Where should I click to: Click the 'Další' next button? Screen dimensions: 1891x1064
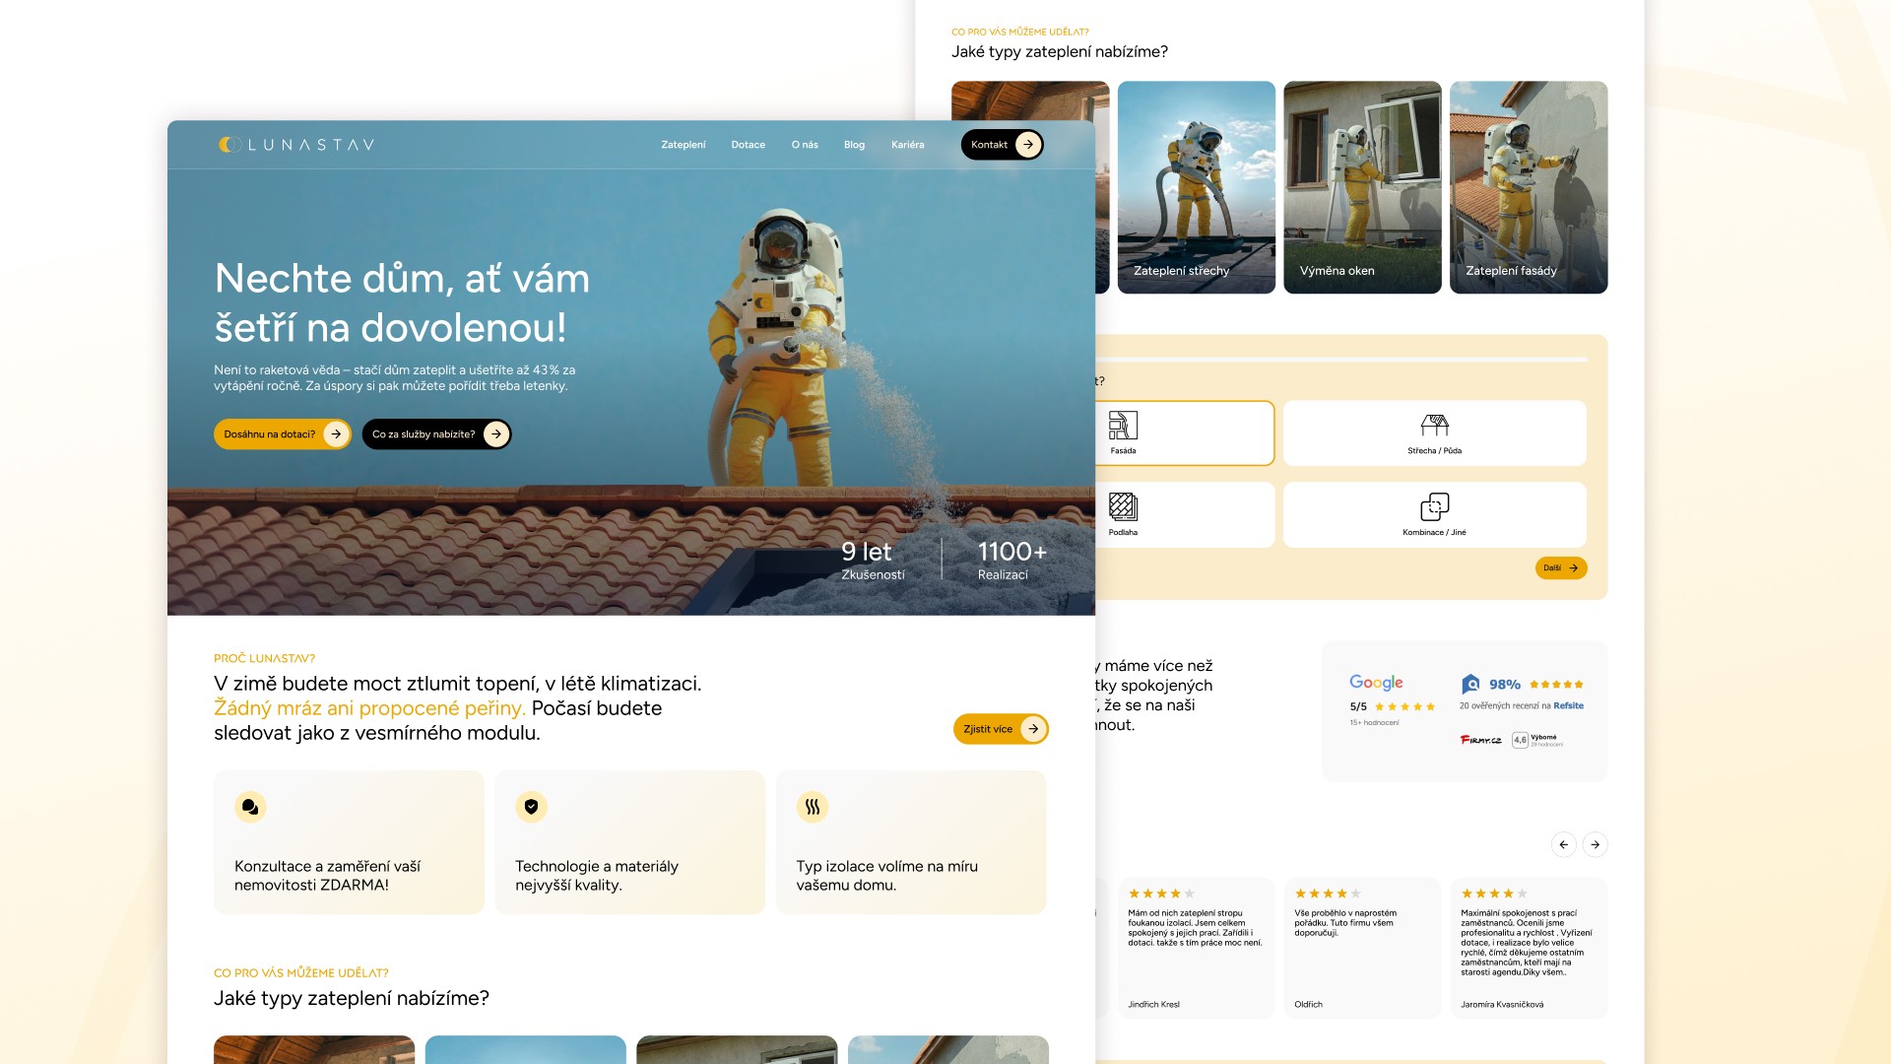[1561, 568]
